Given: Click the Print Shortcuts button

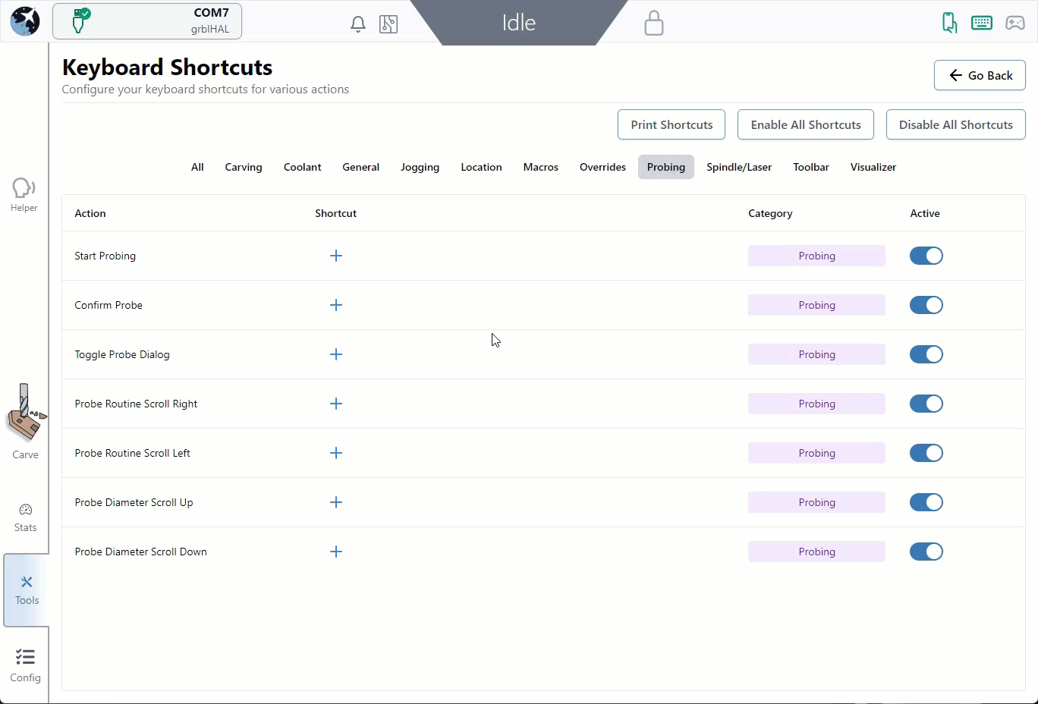Looking at the screenshot, I should [x=671, y=124].
